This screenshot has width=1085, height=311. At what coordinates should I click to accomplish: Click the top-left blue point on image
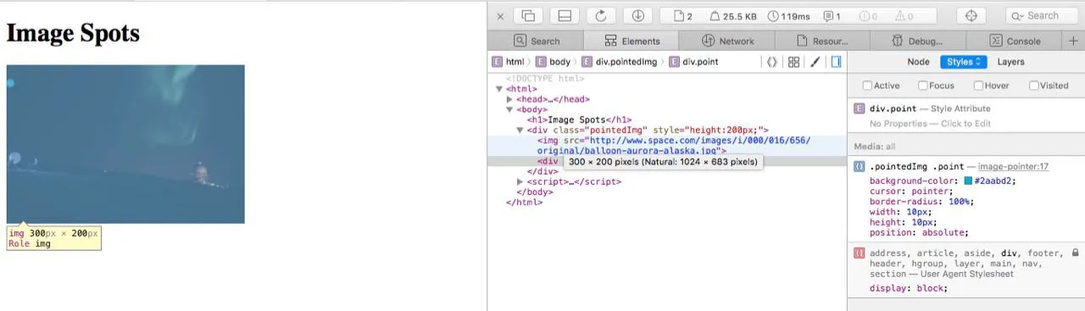[x=11, y=83]
